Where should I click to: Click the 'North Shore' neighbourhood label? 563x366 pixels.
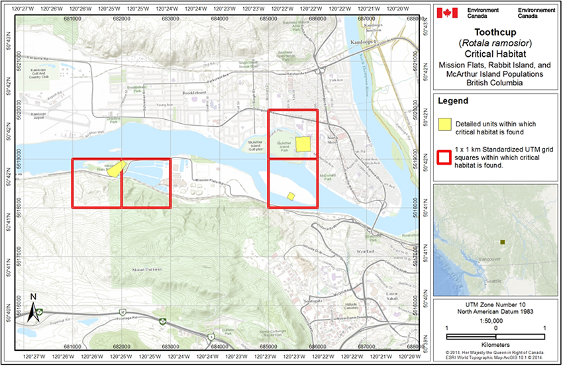tap(333, 140)
